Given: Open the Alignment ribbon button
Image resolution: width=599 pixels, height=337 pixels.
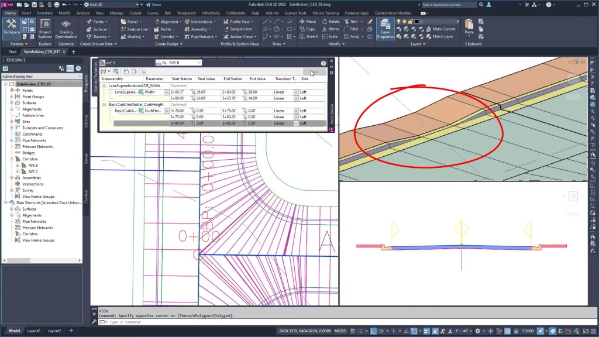Looking at the screenshot, I should pos(167,22).
